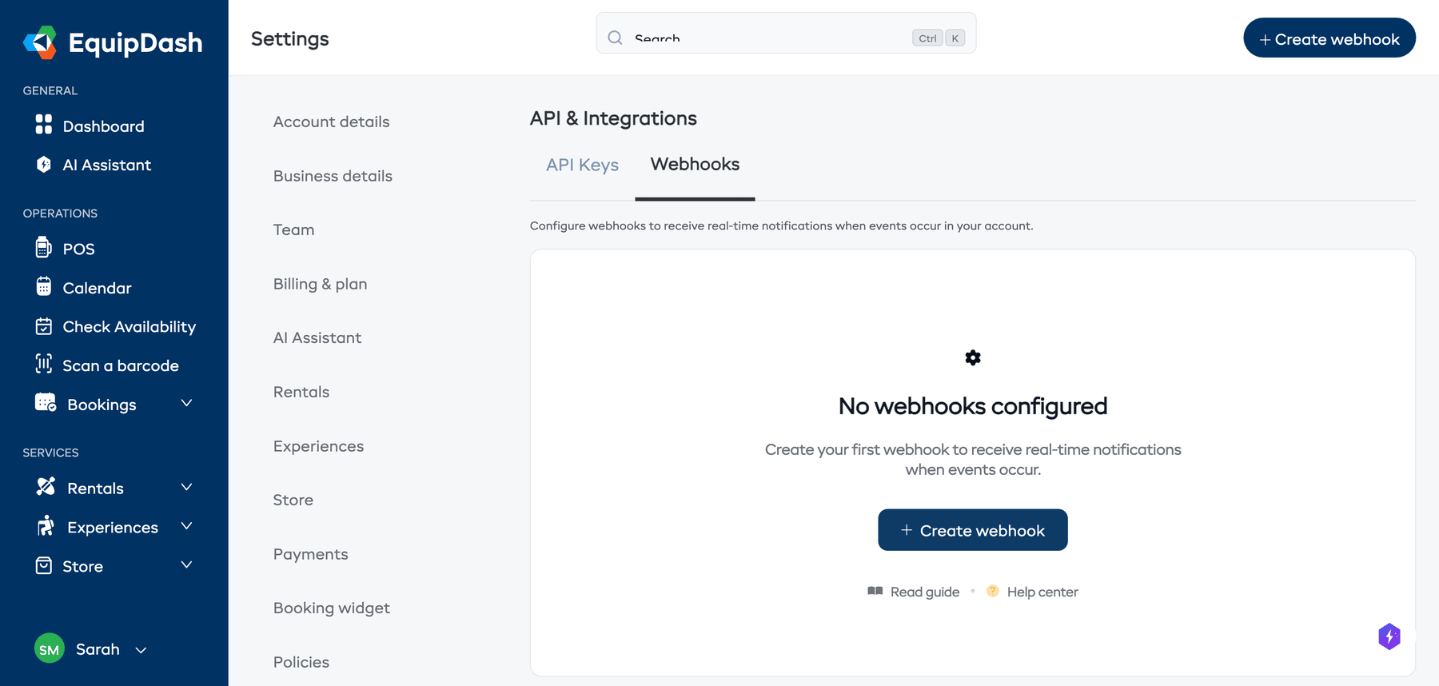Open the Calendar icon in sidebar
This screenshot has height=686, width=1439.
click(x=44, y=286)
